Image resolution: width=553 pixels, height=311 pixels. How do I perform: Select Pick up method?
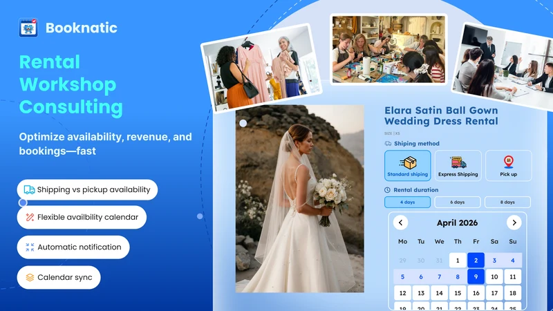[x=509, y=166]
